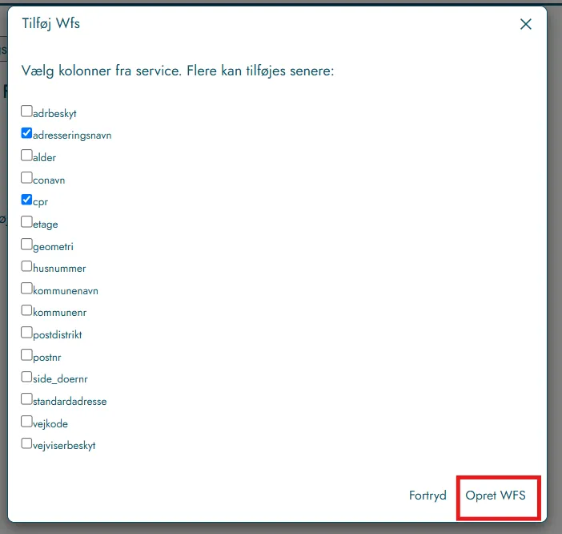562x534 pixels.
Task: Select the side_doernr checkbox
Action: [26, 377]
